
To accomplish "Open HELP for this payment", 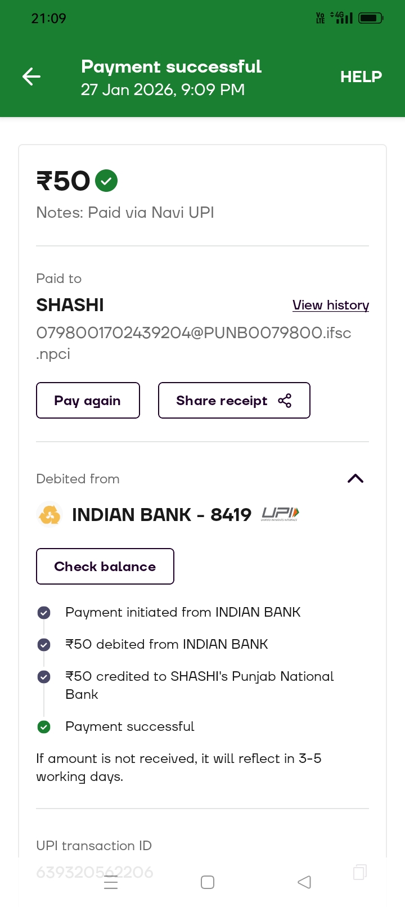I will click(x=361, y=77).
